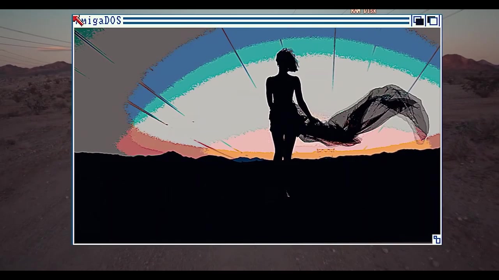Select the RAM Disk label
Screen dimensions: 499x280
click(363, 11)
